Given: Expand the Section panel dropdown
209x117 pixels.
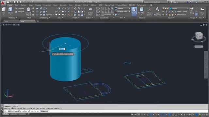Looking at the screenshot, I should click(90, 18).
